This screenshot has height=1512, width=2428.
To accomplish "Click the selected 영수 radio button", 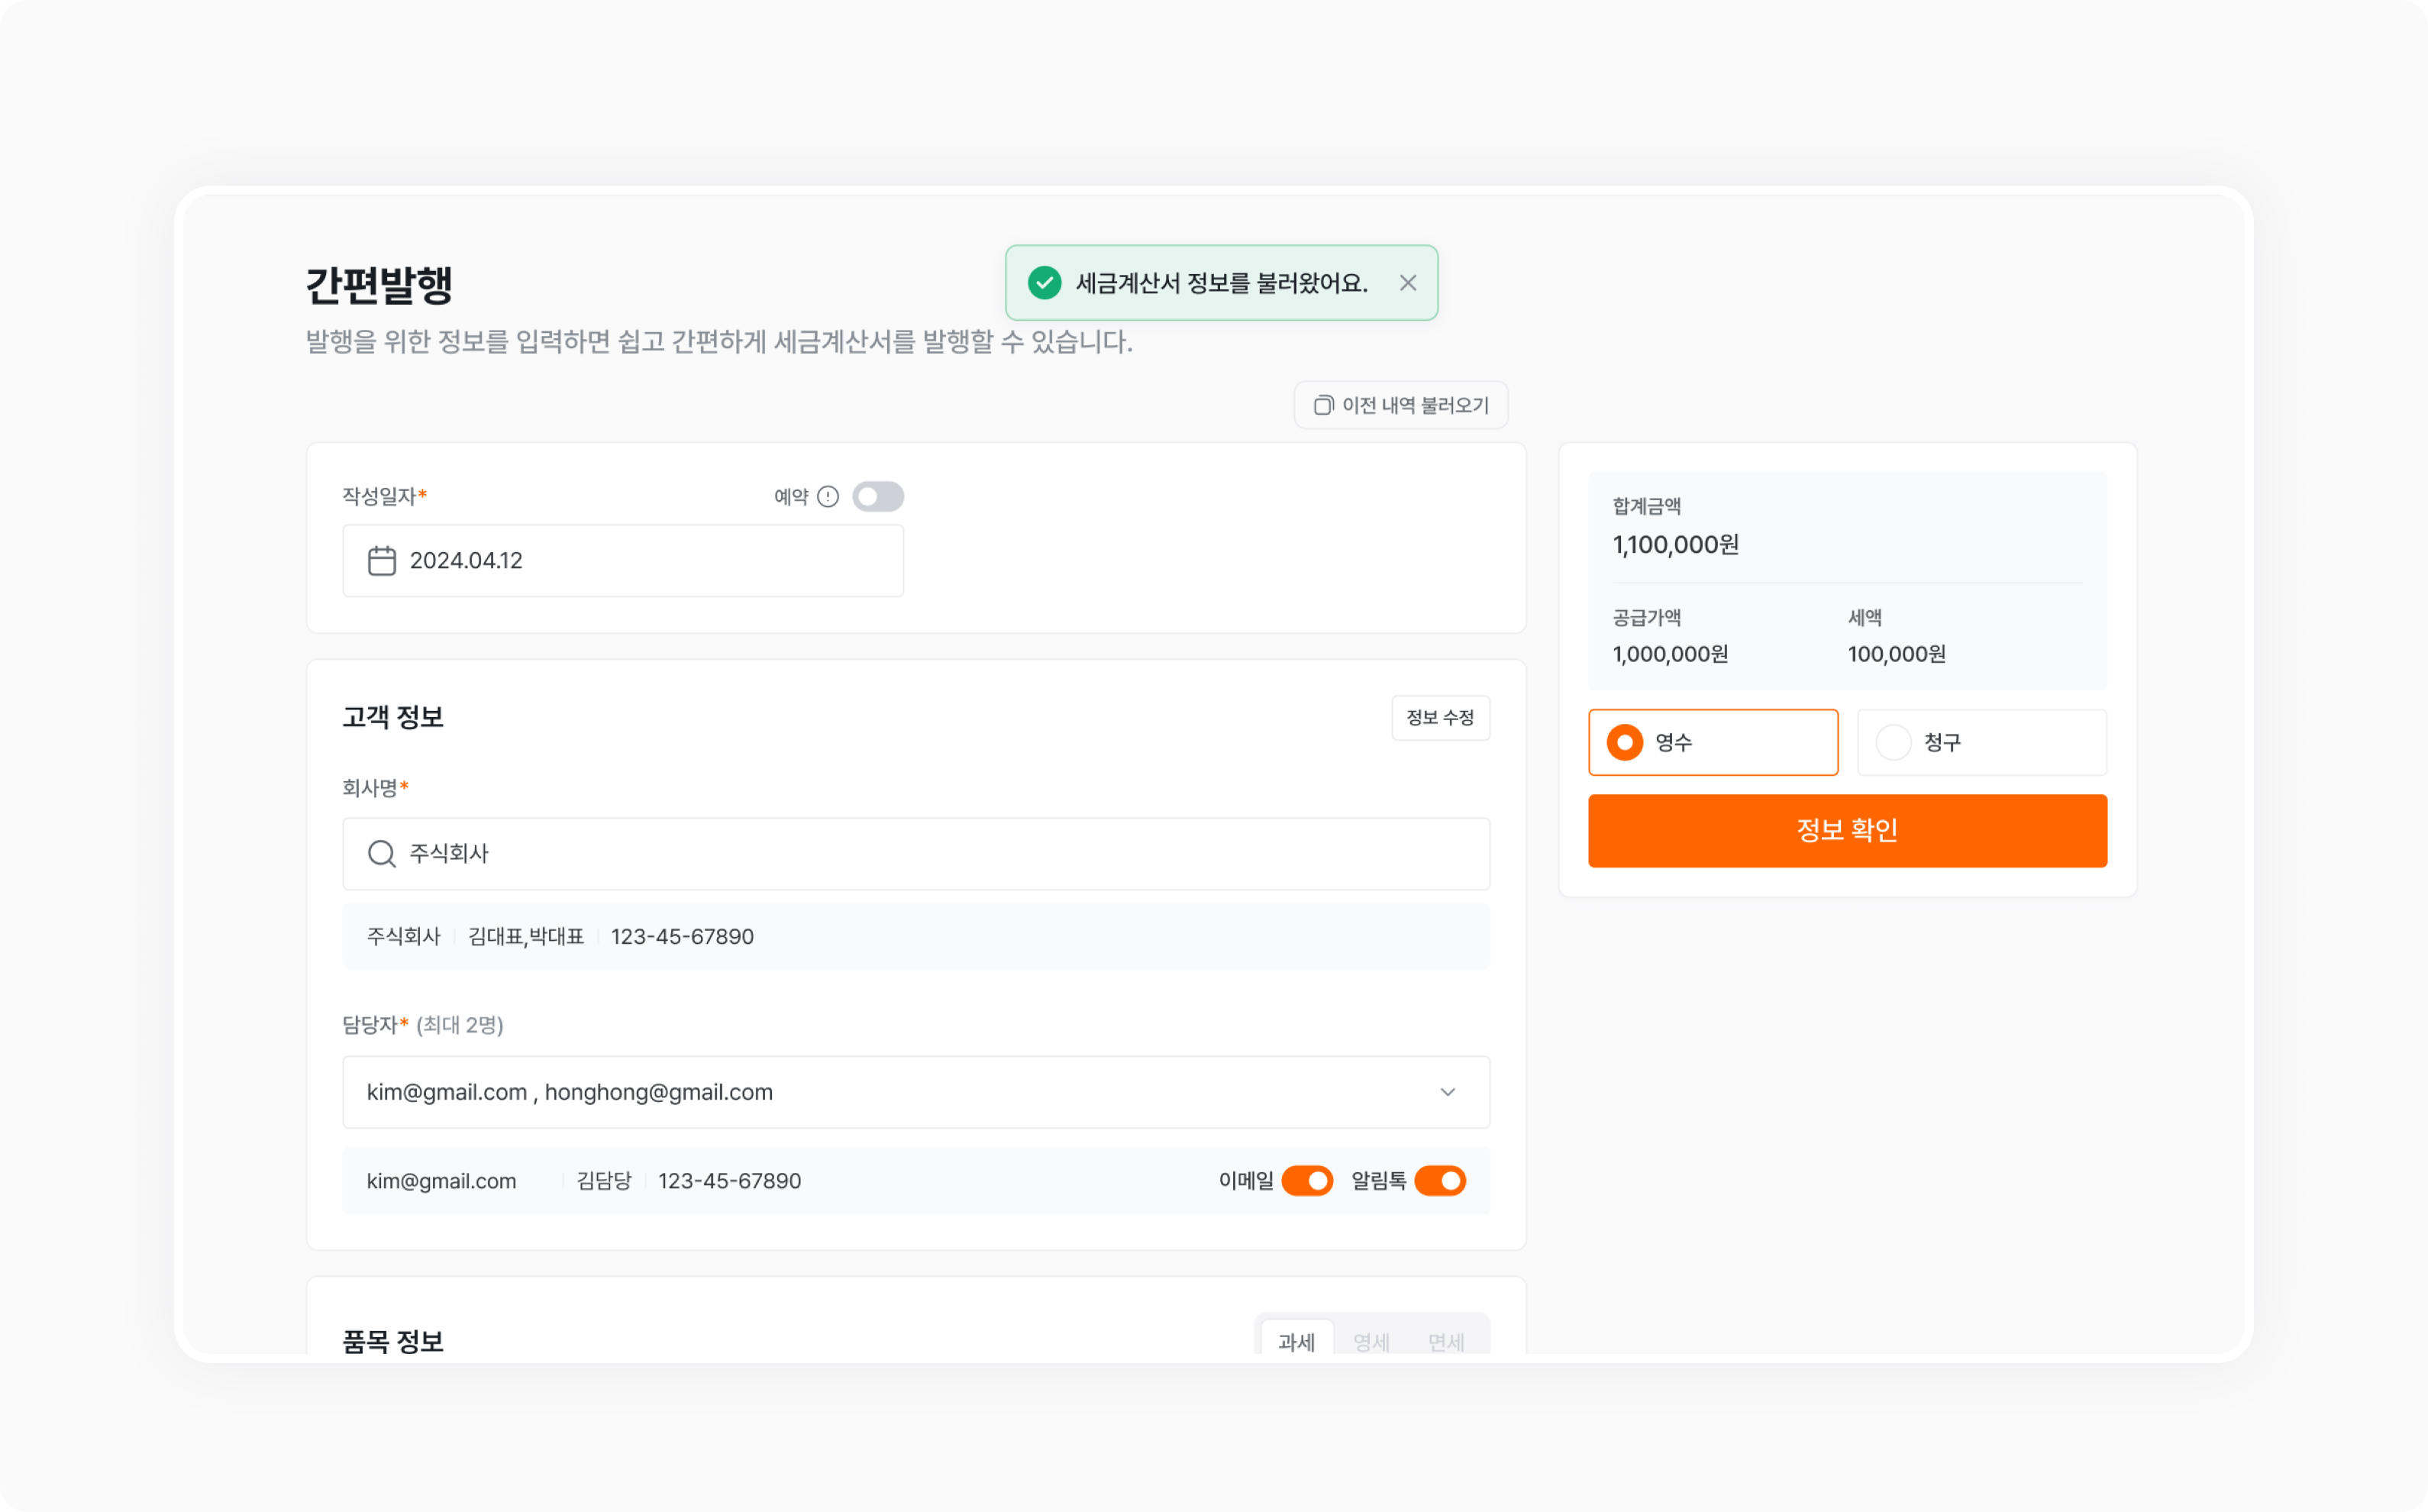I will (1626, 742).
